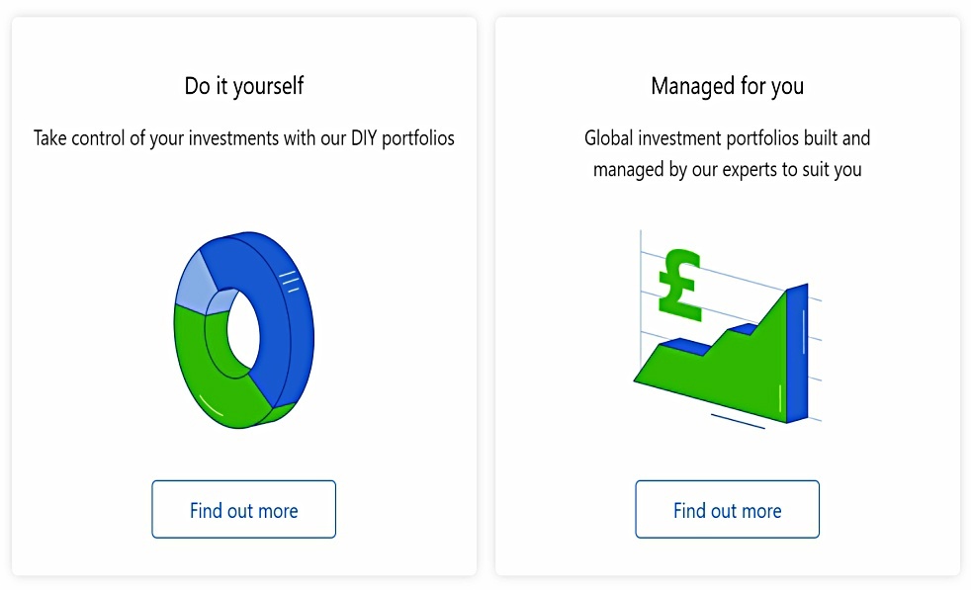This screenshot has width=971, height=590.
Task: Click the blue underline below growth chart
Action: [738, 421]
